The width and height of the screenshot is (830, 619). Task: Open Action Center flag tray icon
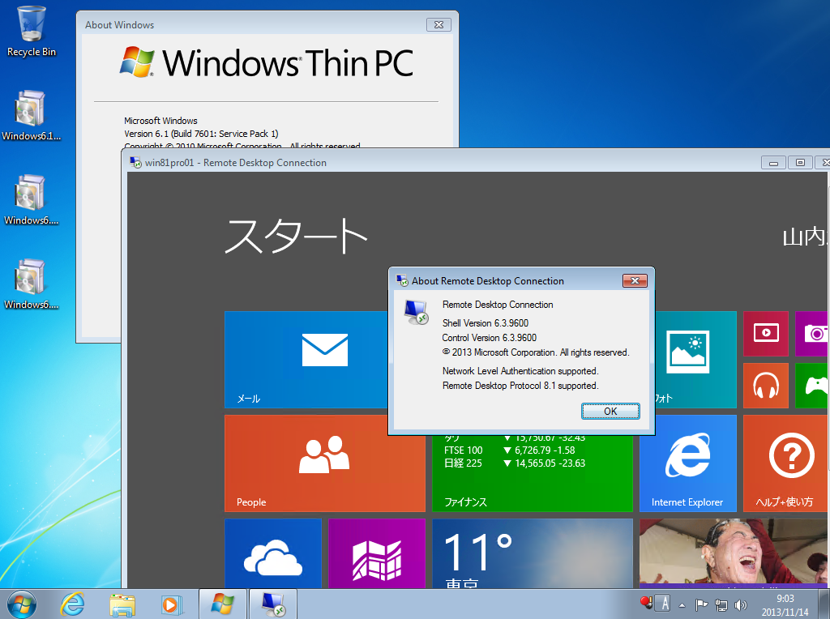point(701,604)
